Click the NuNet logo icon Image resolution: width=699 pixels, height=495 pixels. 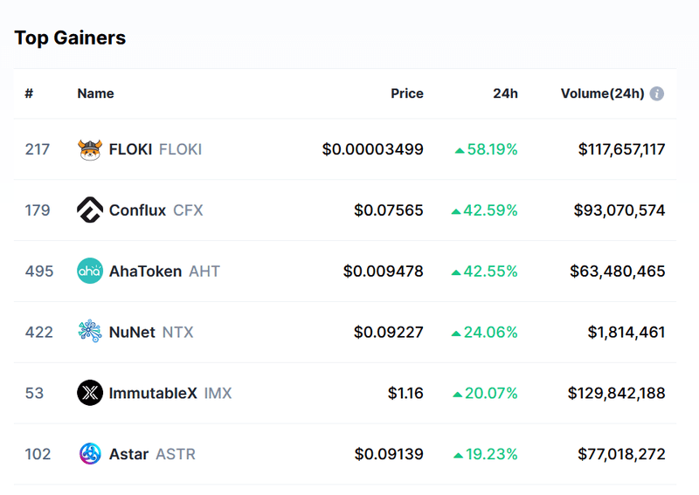[90, 333]
